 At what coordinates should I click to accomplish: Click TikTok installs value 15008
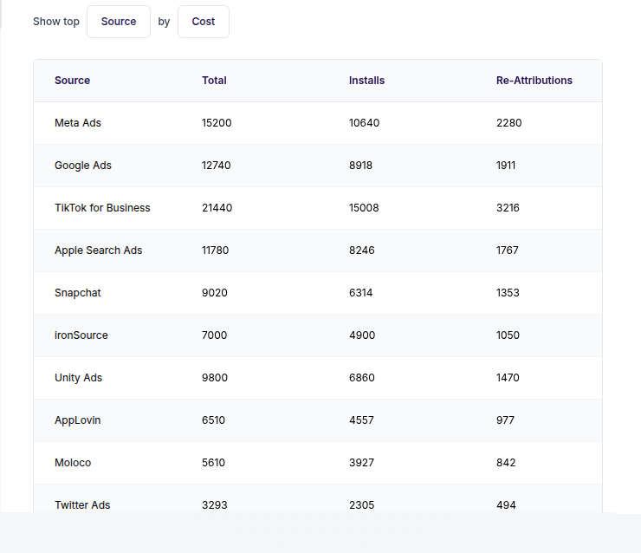pos(364,208)
